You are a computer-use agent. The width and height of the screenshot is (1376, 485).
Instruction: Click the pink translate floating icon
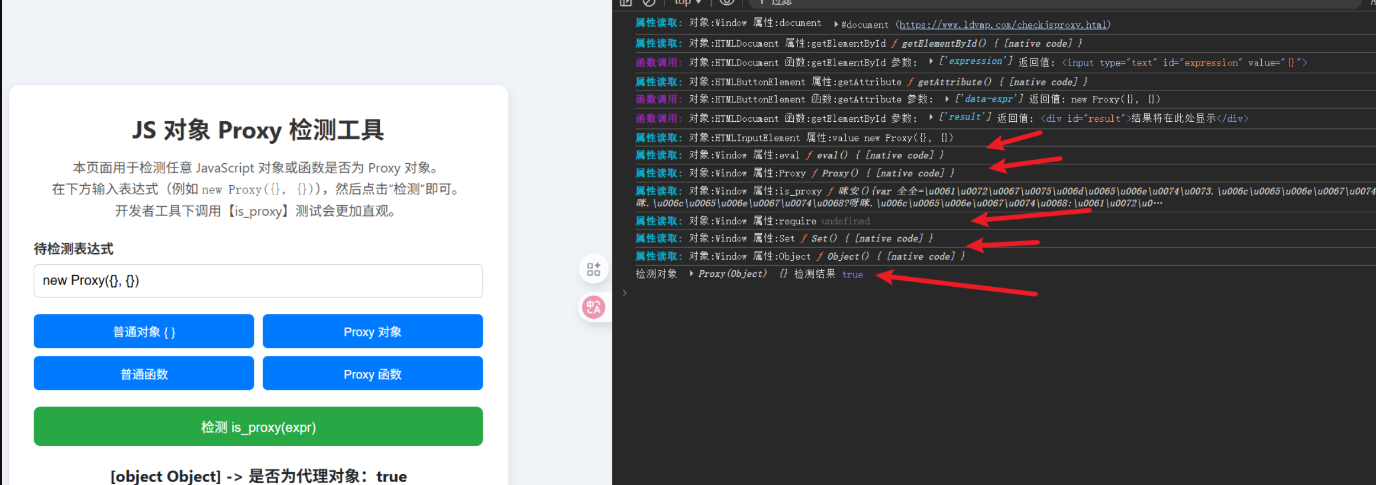[x=593, y=307]
